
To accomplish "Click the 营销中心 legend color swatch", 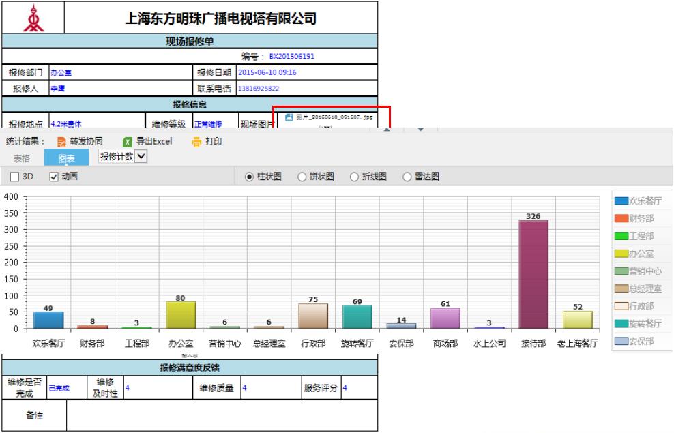I will point(621,271).
